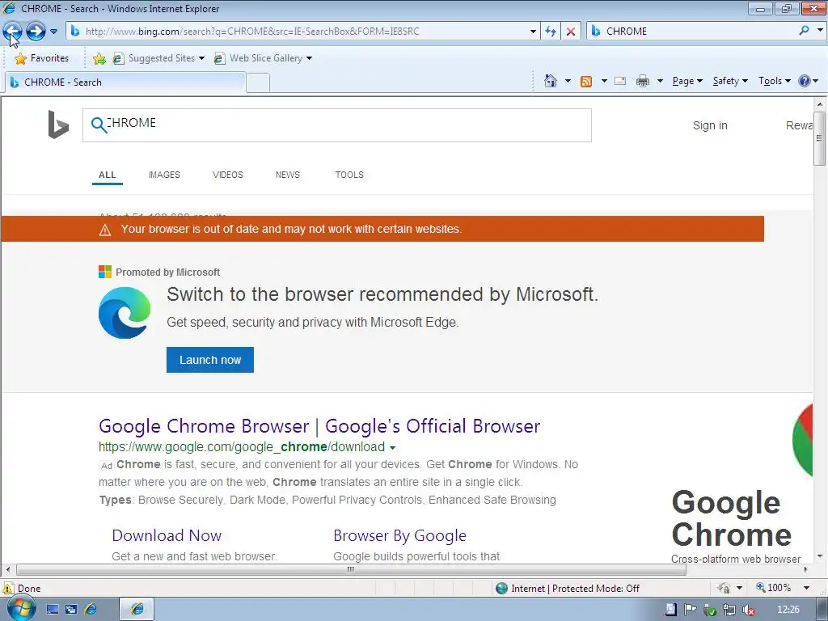Click the Print icon
This screenshot has width=828, height=621.
point(643,81)
